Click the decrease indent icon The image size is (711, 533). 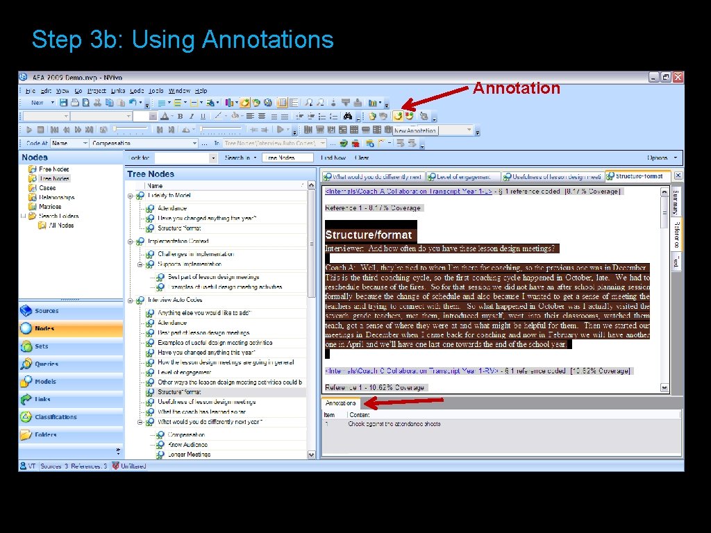coord(299,117)
